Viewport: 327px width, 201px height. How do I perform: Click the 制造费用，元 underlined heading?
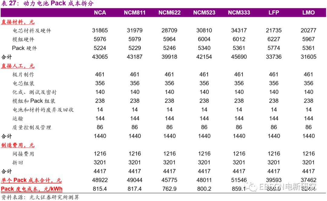pyautogui.click(x=18, y=145)
